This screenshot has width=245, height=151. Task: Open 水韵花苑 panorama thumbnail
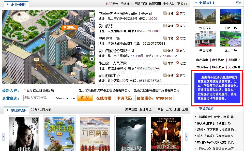[x=205, y=16]
